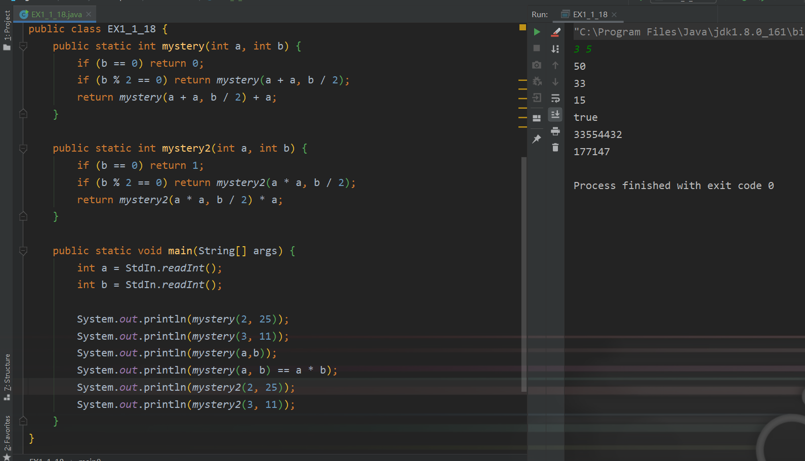Toggle pin tab in Run panel
805x461 pixels.
(x=537, y=139)
